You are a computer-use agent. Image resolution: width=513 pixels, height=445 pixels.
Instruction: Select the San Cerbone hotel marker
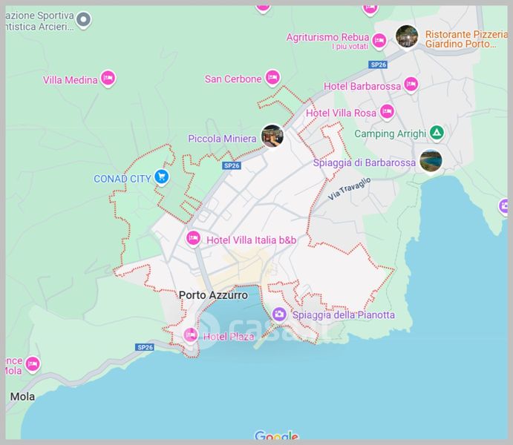pos(272,77)
